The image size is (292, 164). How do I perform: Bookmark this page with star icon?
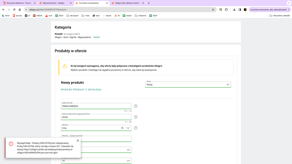point(213,10)
